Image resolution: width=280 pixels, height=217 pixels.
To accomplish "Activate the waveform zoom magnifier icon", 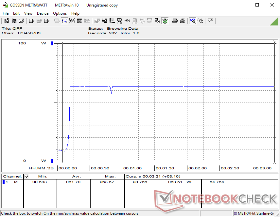I will click(x=193, y=21).
